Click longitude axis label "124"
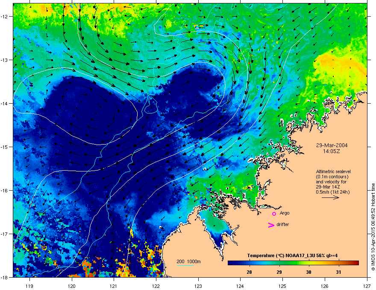The height and width of the screenshot is (290, 376). [240, 286]
